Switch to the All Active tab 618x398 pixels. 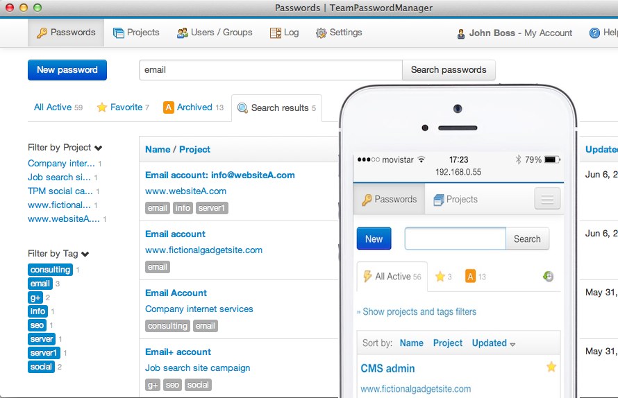(x=58, y=107)
